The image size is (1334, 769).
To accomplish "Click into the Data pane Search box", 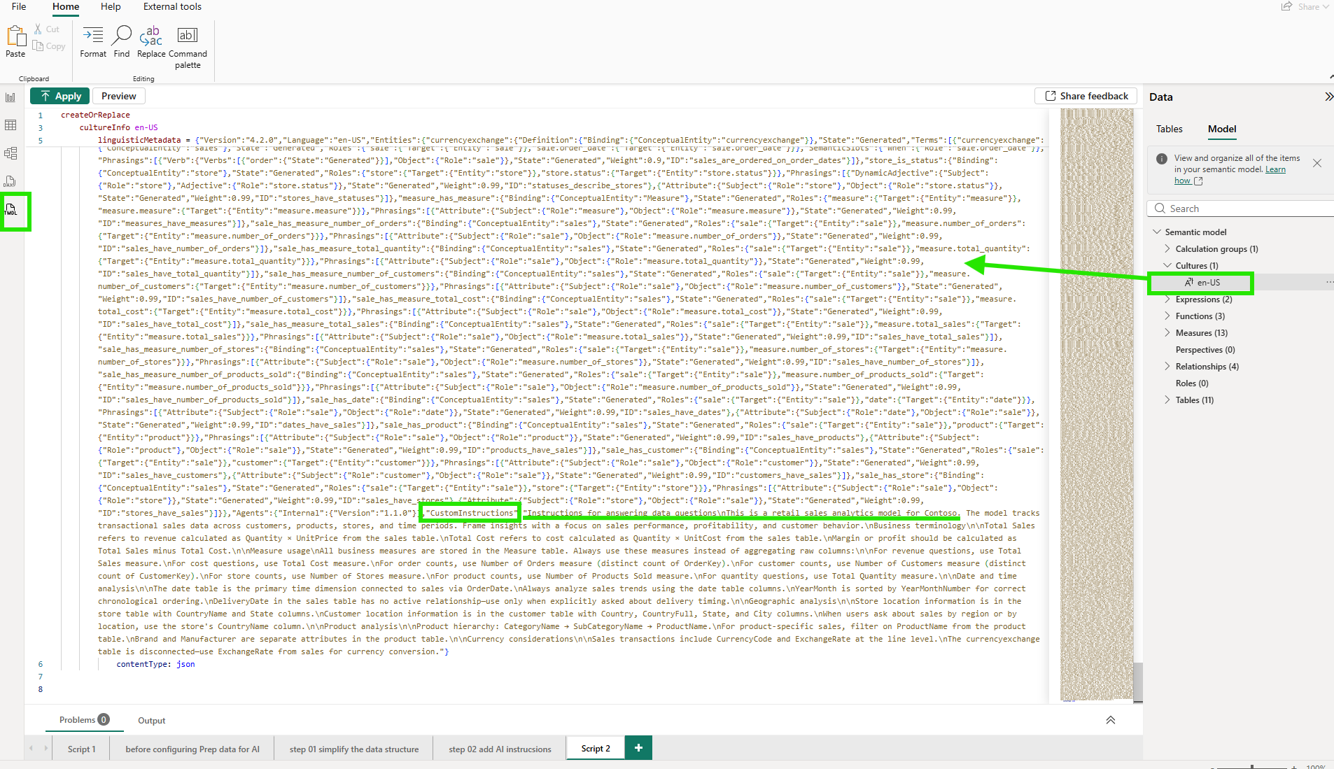I will (x=1241, y=209).
